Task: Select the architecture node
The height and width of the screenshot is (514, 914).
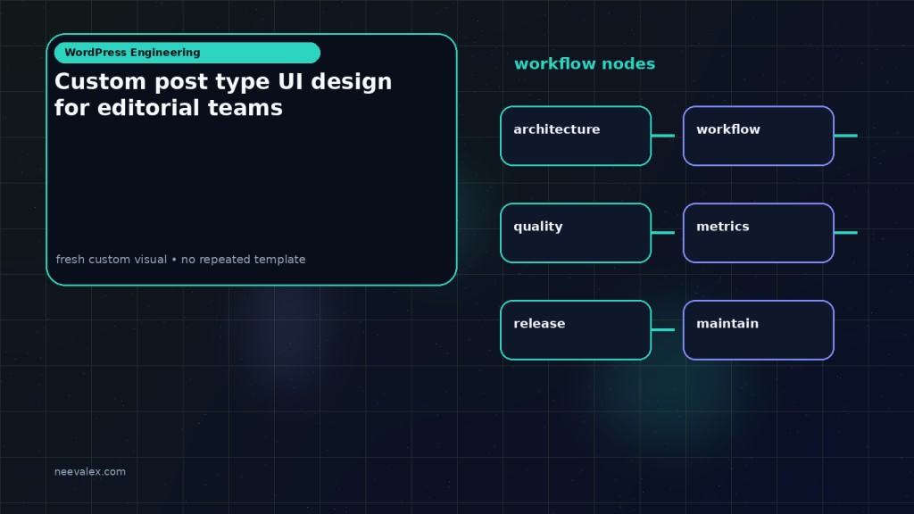Action: tap(576, 136)
